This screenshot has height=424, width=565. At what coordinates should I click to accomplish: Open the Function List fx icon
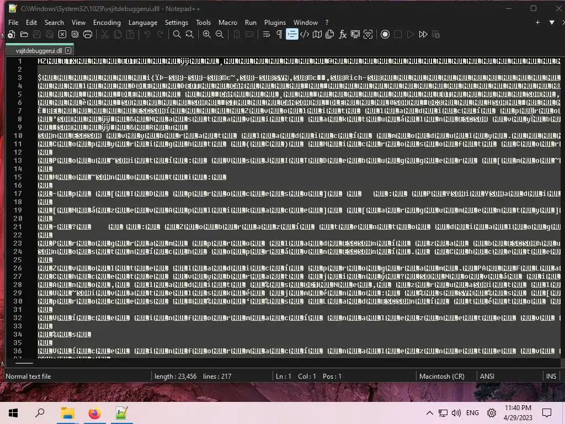[x=343, y=34]
